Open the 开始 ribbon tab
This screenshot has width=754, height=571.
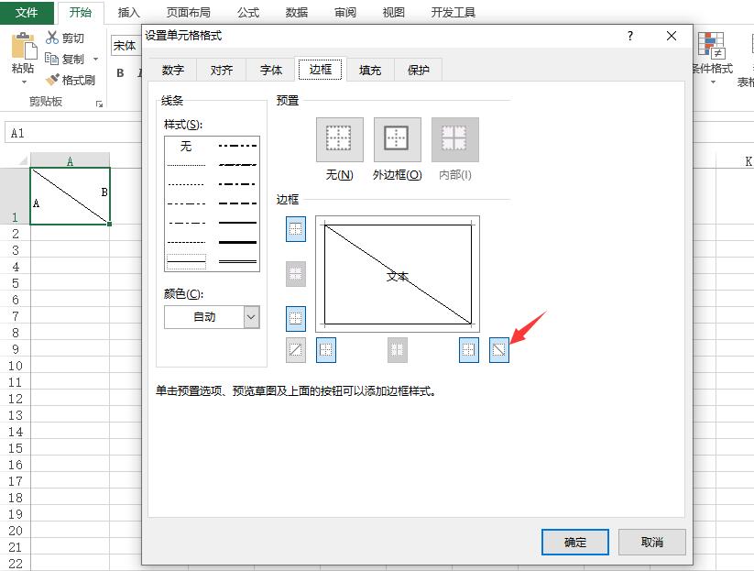(x=81, y=12)
